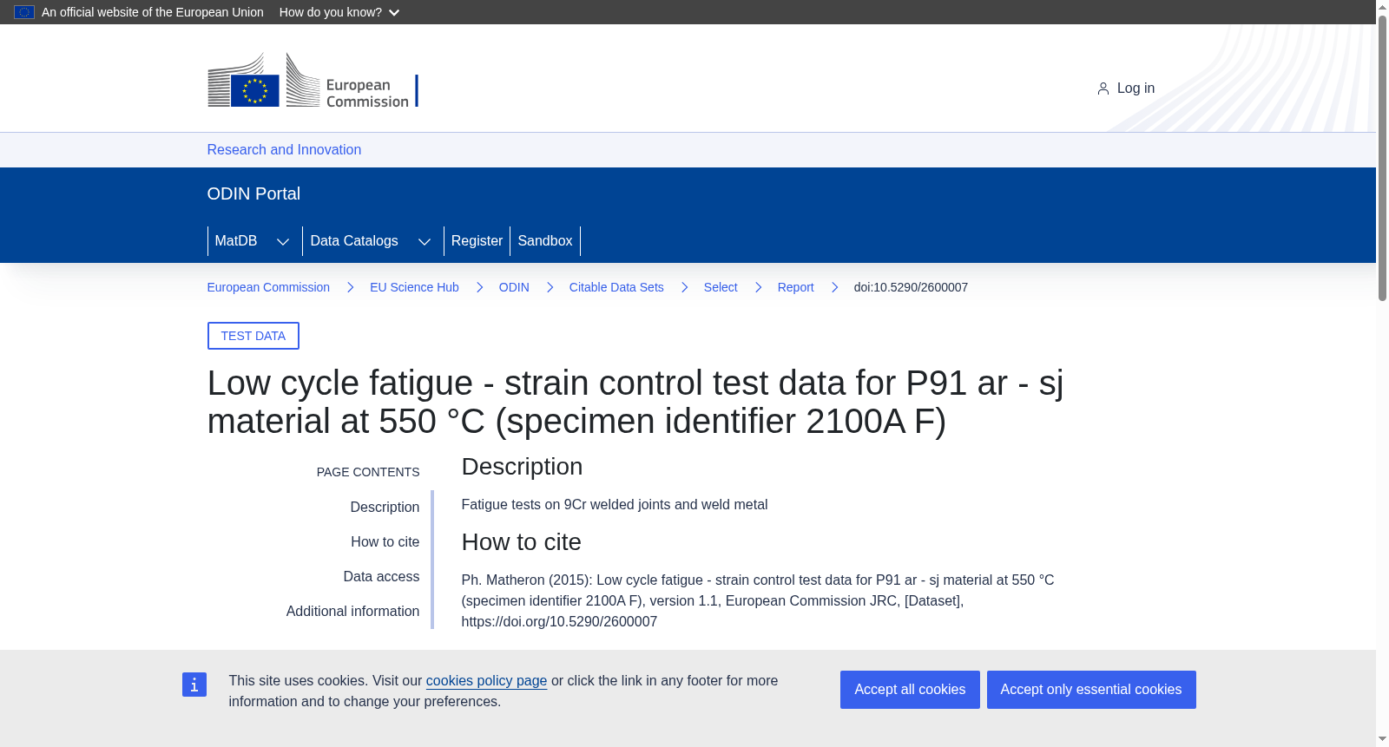The width and height of the screenshot is (1389, 747).
Task: Click the 'Fatigue tests on 9Cr welded joints' text
Action: pos(615,505)
